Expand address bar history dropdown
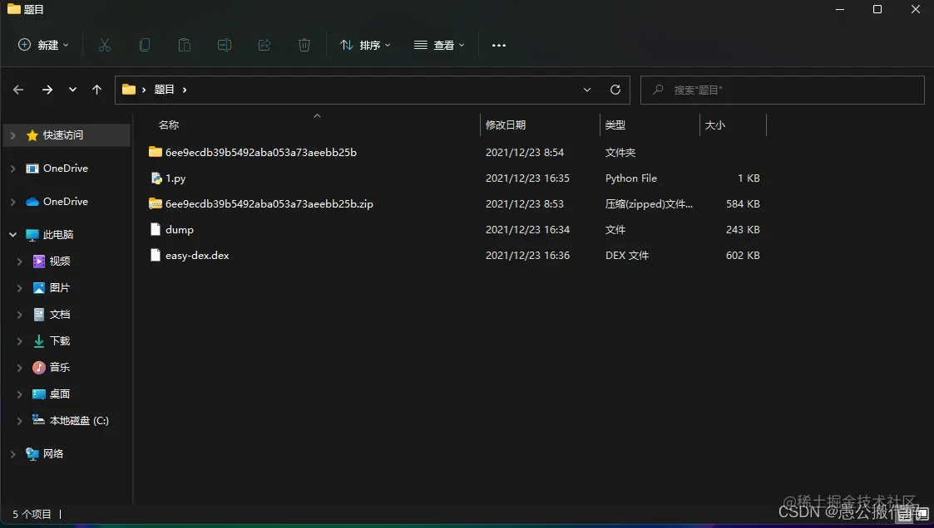Screen dimensions: 934x528 tap(587, 90)
